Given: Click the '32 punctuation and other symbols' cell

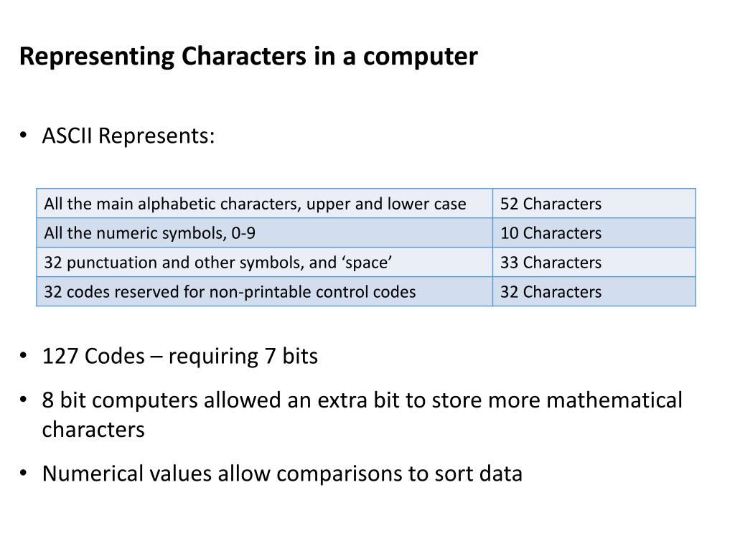Looking at the screenshot, I should click(264, 262).
